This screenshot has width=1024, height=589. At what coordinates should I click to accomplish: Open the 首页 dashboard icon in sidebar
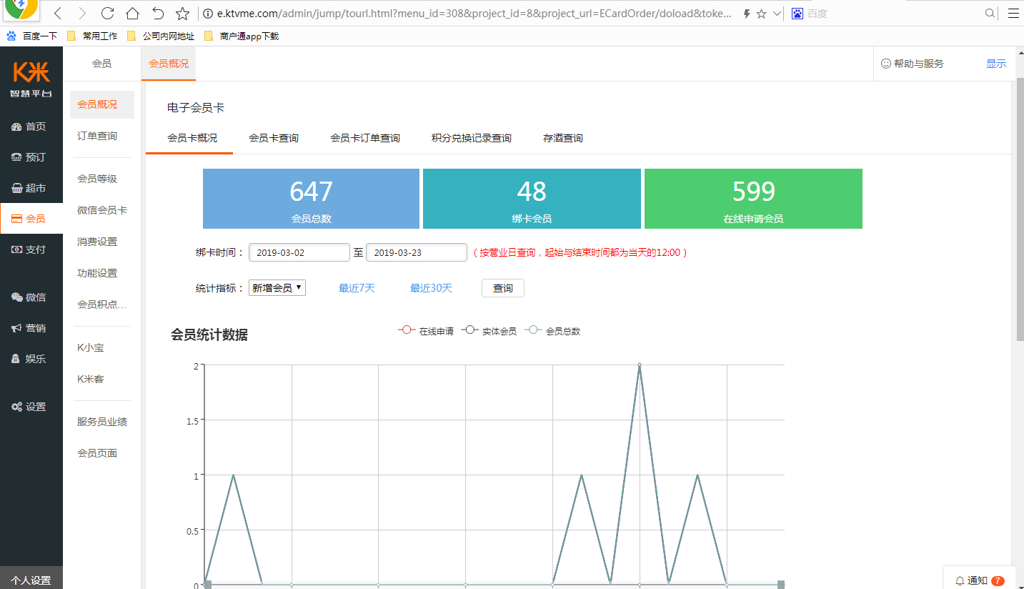pyautogui.click(x=16, y=127)
